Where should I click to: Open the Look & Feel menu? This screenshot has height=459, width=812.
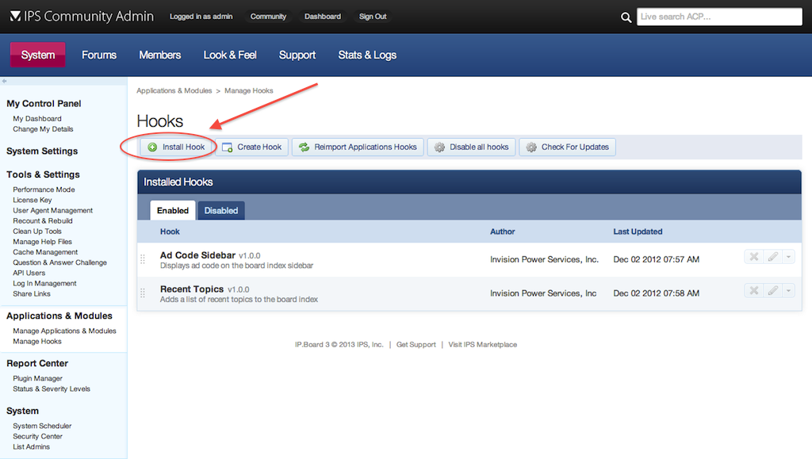pyautogui.click(x=230, y=55)
